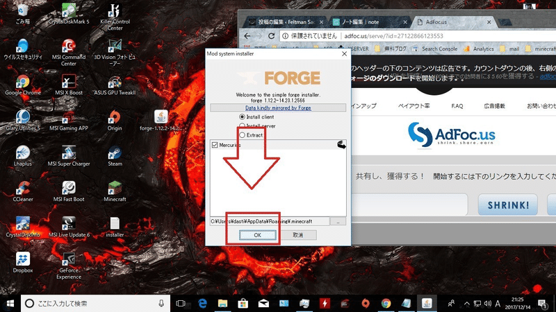Open MSI Gaming APP shortcut
This screenshot has width=556, height=312.
(69, 120)
